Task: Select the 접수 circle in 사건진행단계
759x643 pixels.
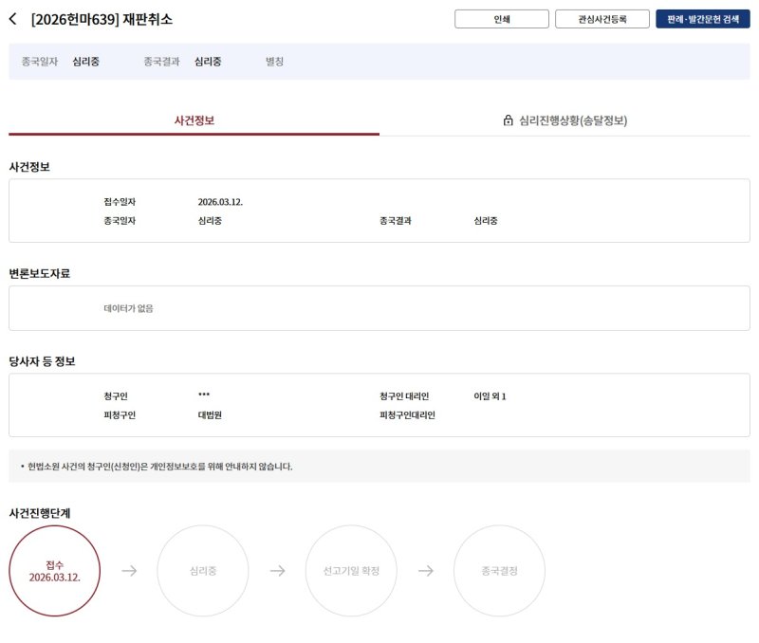Action: pyautogui.click(x=59, y=570)
